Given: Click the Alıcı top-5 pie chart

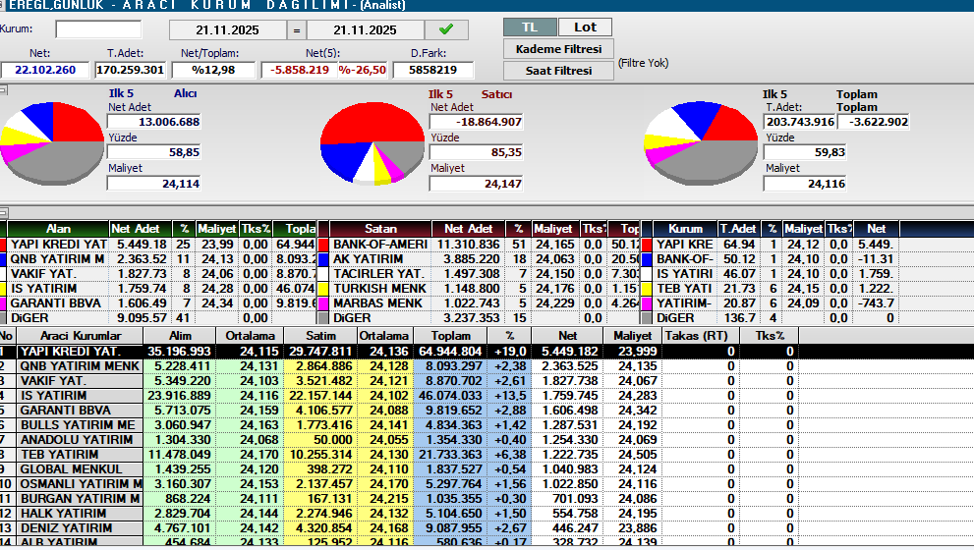Looking at the screenshot, I should click(x=53, y=140).
